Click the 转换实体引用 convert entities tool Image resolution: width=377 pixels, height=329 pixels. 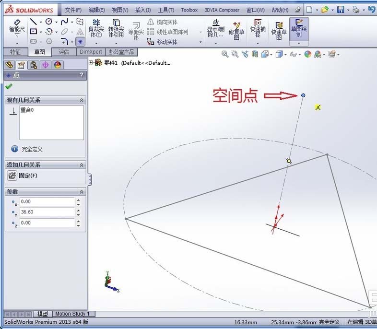[x=116, y=28]
